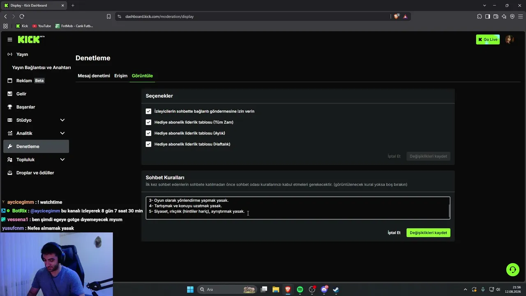Image resolution: width=526 pixels, height=296 pixels.
Task: Open File Explorer from the taskbar
Action: tap(276, 289)
